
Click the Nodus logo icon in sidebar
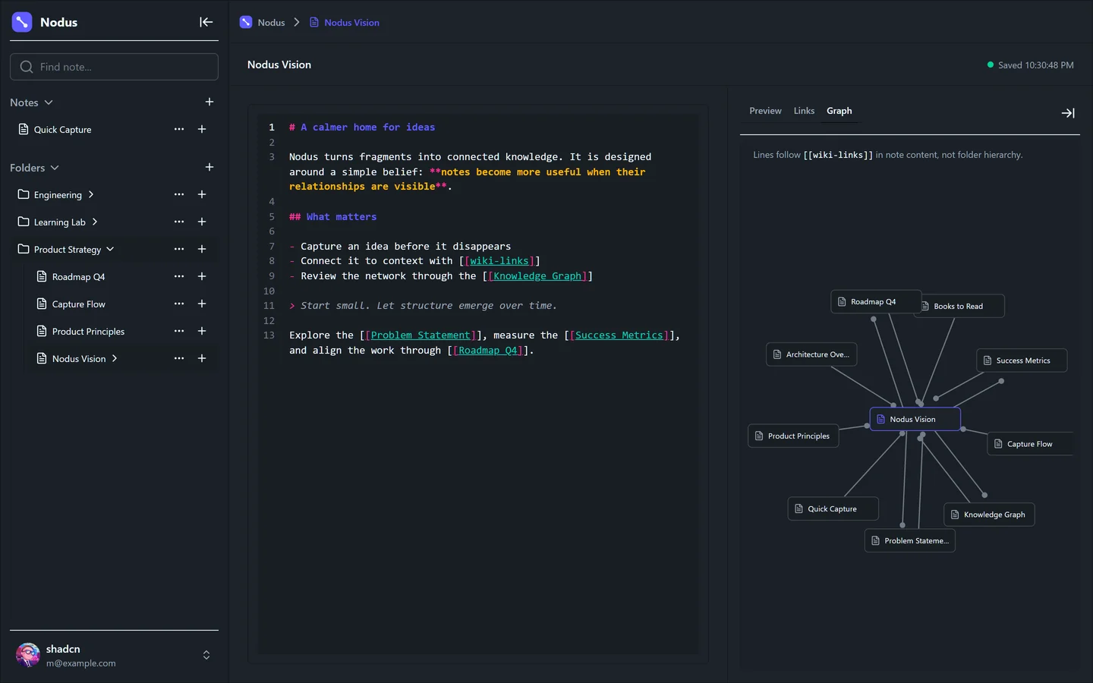pos(22,22)
